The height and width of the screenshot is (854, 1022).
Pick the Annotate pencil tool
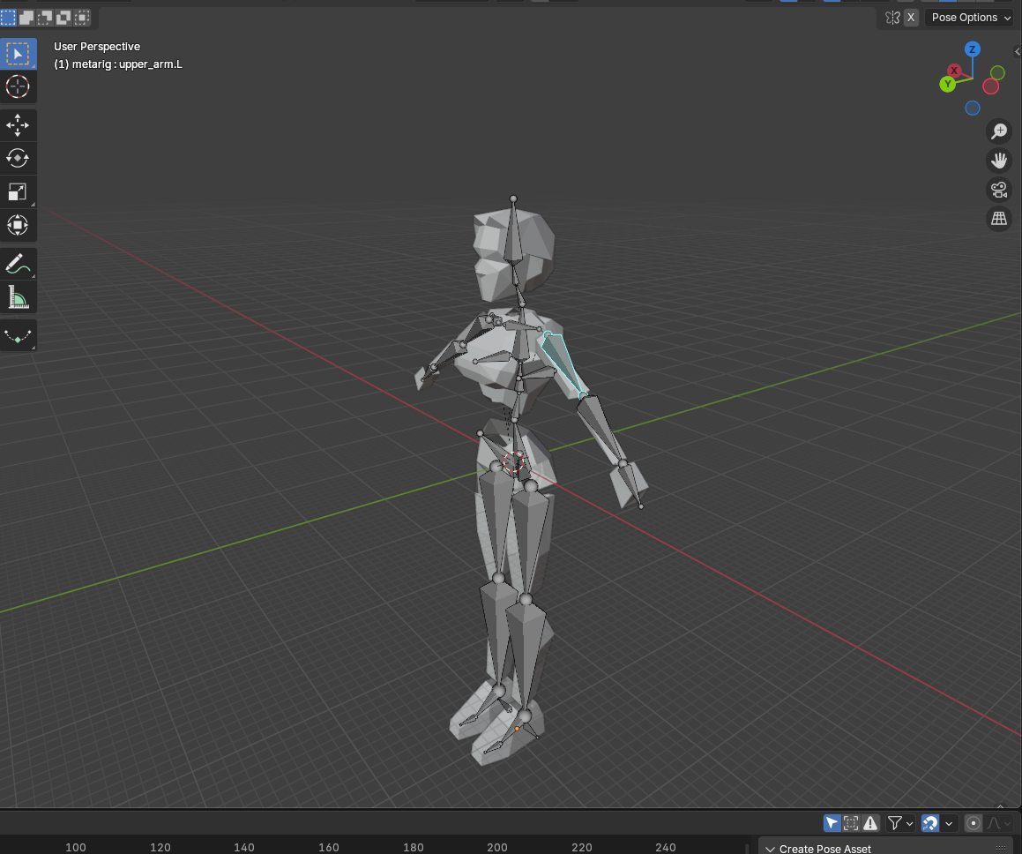point(18,264)
